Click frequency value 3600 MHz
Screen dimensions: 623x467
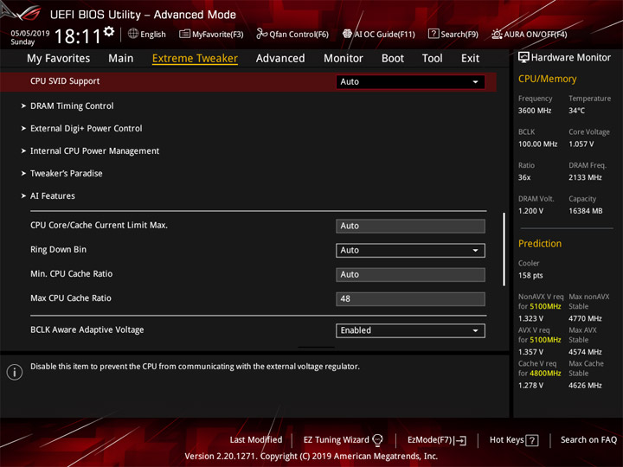click(x=535, y=111)
